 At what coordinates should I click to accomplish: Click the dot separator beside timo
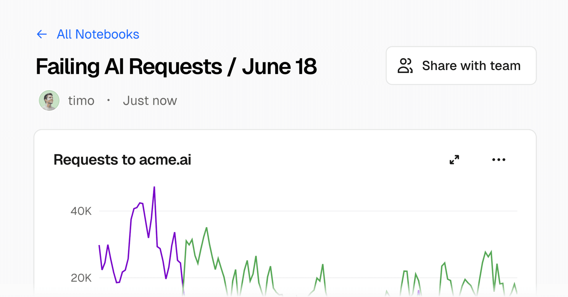[x=109, y=100]
